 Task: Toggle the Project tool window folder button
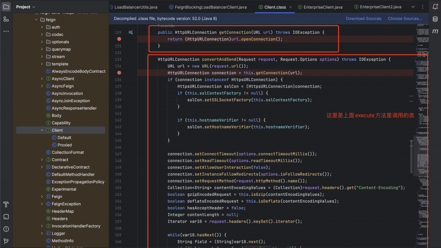[x=6, y=7]
